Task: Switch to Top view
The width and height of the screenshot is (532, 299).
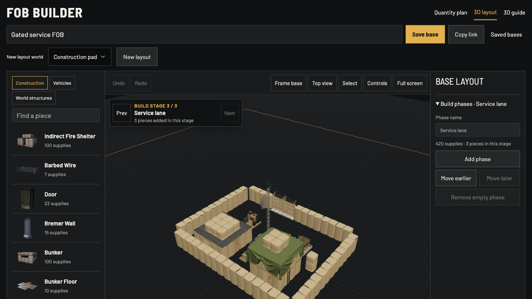Action: (x=323, y=83)
